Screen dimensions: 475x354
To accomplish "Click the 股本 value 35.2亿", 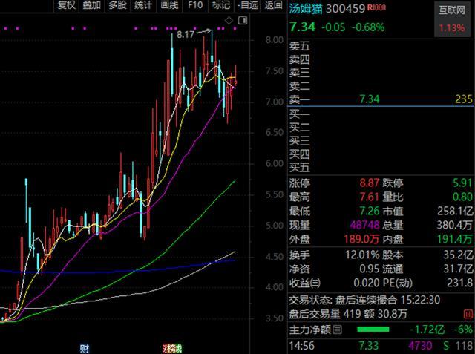I will tap(458, 255).
